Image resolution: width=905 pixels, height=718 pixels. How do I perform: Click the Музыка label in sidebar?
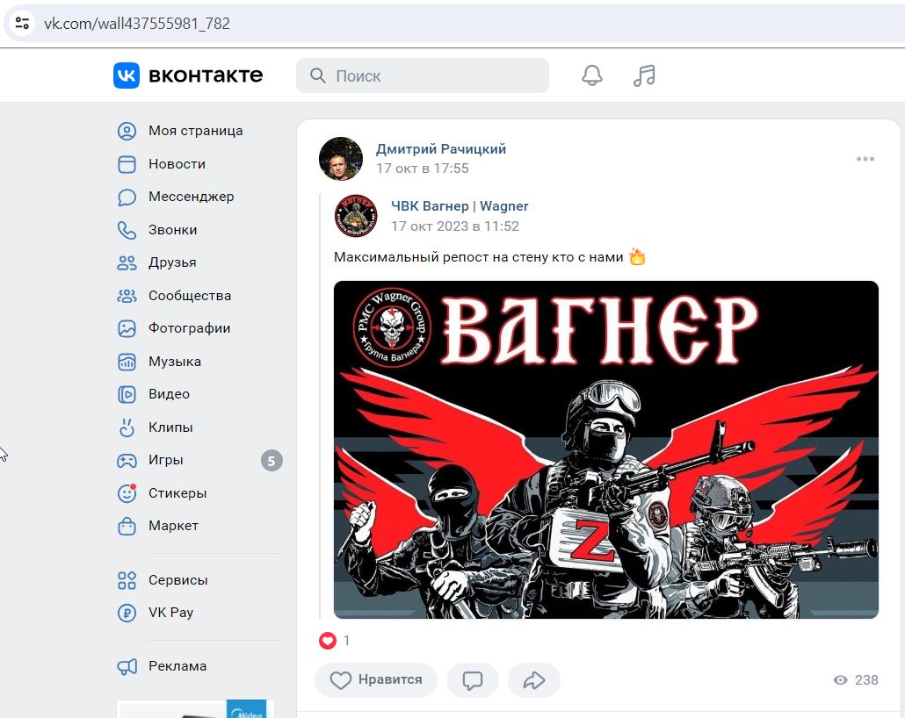click(175, 362)
